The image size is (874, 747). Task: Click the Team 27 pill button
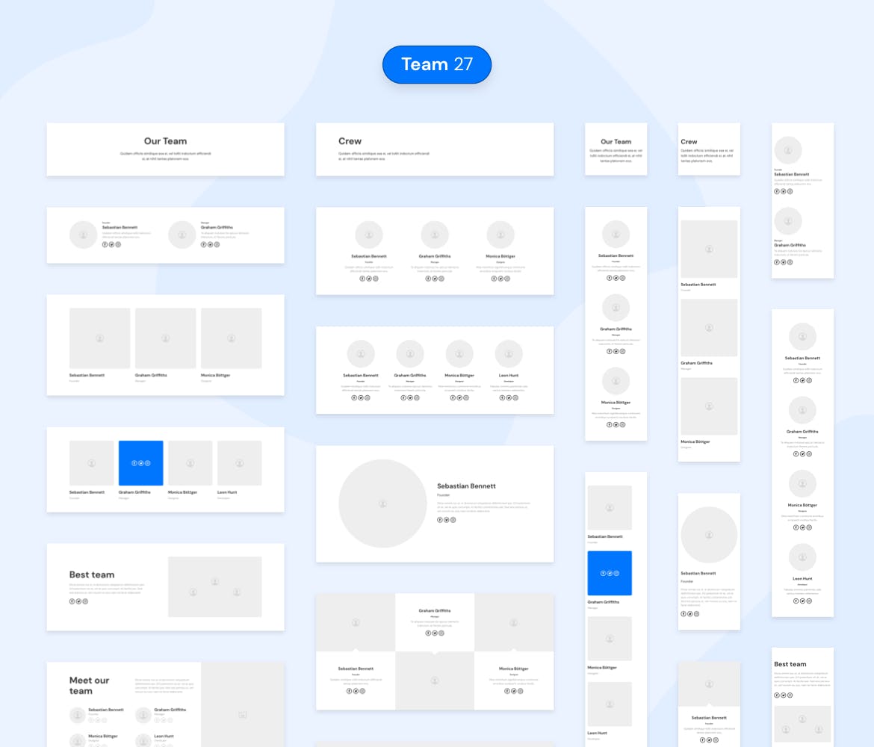point(437,64)
